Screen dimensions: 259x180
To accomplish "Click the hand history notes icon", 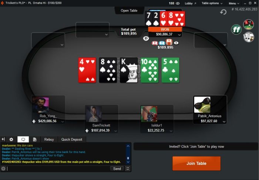I will tap(34, 140).
